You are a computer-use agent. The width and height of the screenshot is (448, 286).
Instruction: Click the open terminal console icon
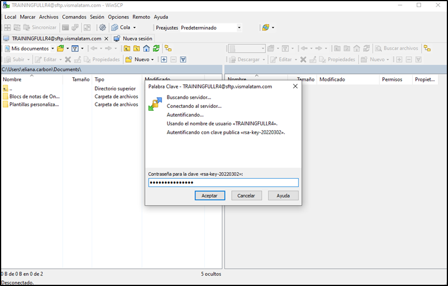65,28
